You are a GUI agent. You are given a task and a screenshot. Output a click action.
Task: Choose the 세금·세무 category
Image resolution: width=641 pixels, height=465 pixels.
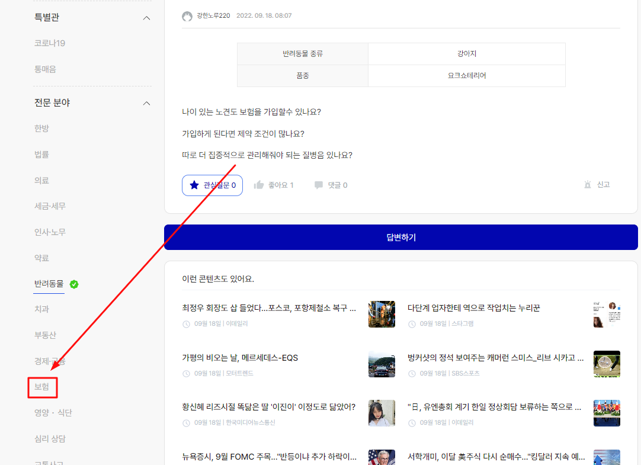[x=50, y=206]
